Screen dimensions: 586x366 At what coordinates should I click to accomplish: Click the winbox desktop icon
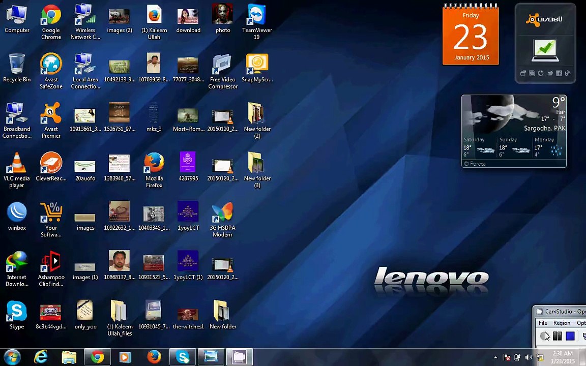17,216
